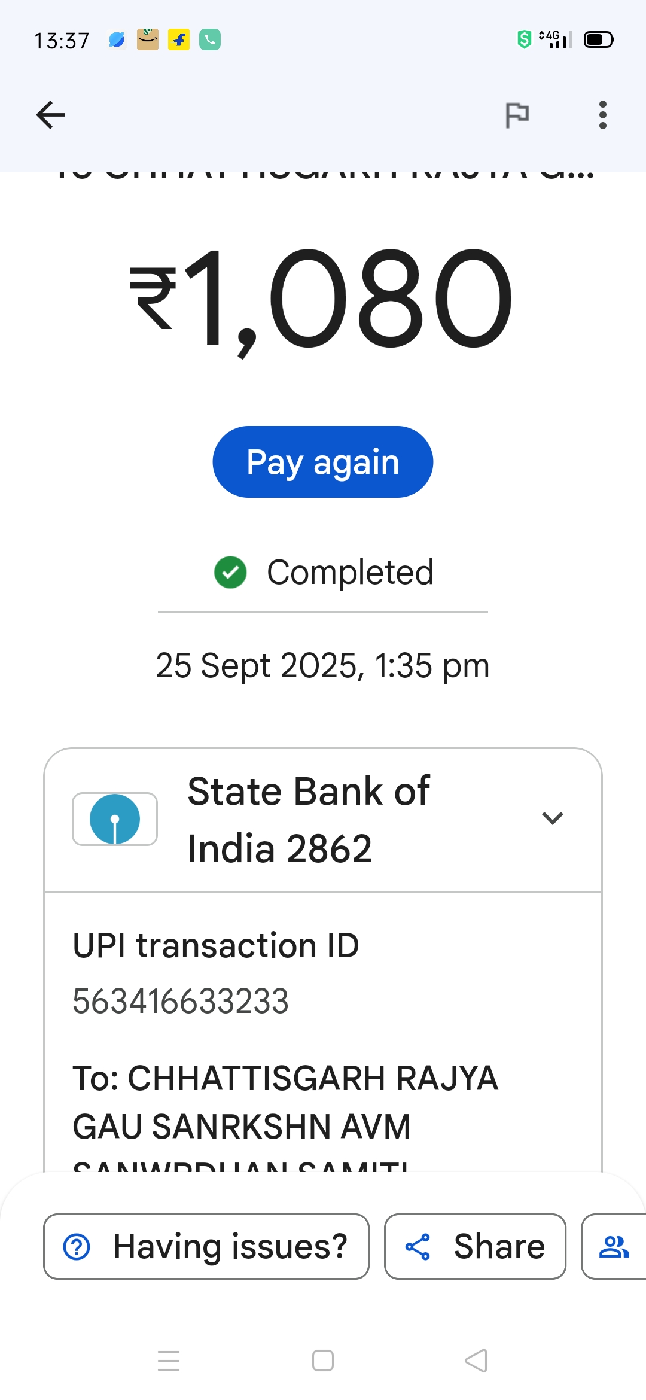Tap the Android back triangle button
The height and width of the screenshot is (1400, 646).
pyautogui.click(x=476, y=1361)
